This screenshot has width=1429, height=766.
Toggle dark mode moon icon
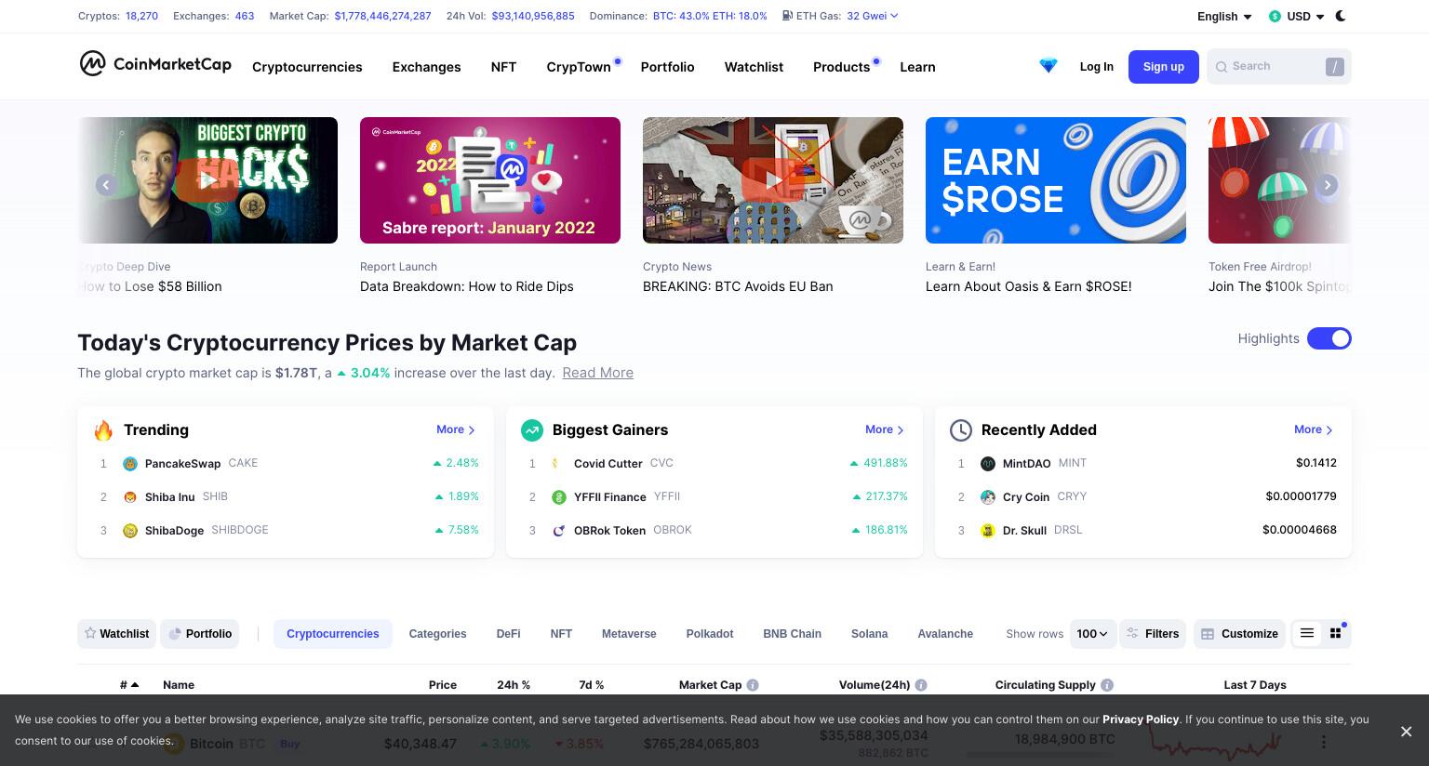1341,16
